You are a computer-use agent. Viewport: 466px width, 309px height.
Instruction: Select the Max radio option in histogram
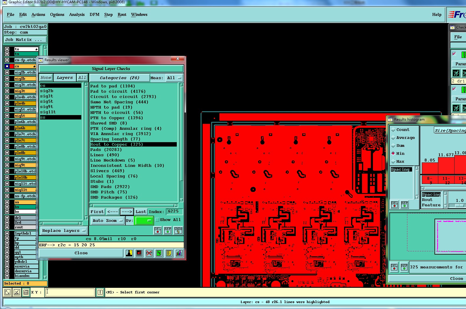click(393, 162)
